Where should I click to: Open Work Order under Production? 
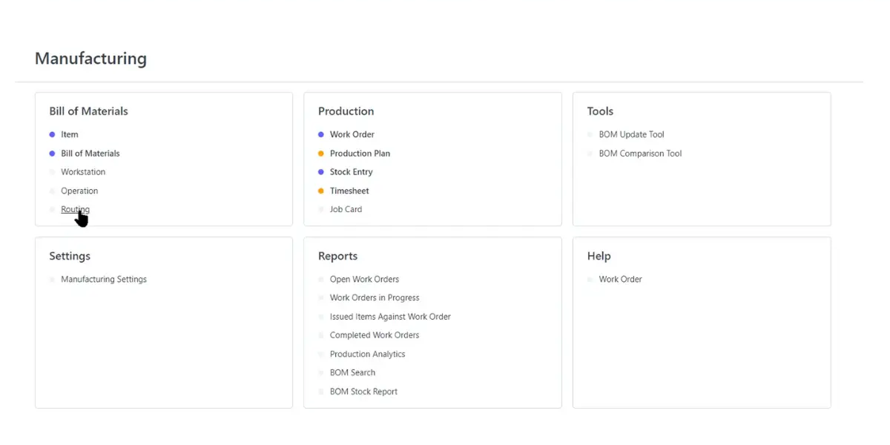(352, 135)
